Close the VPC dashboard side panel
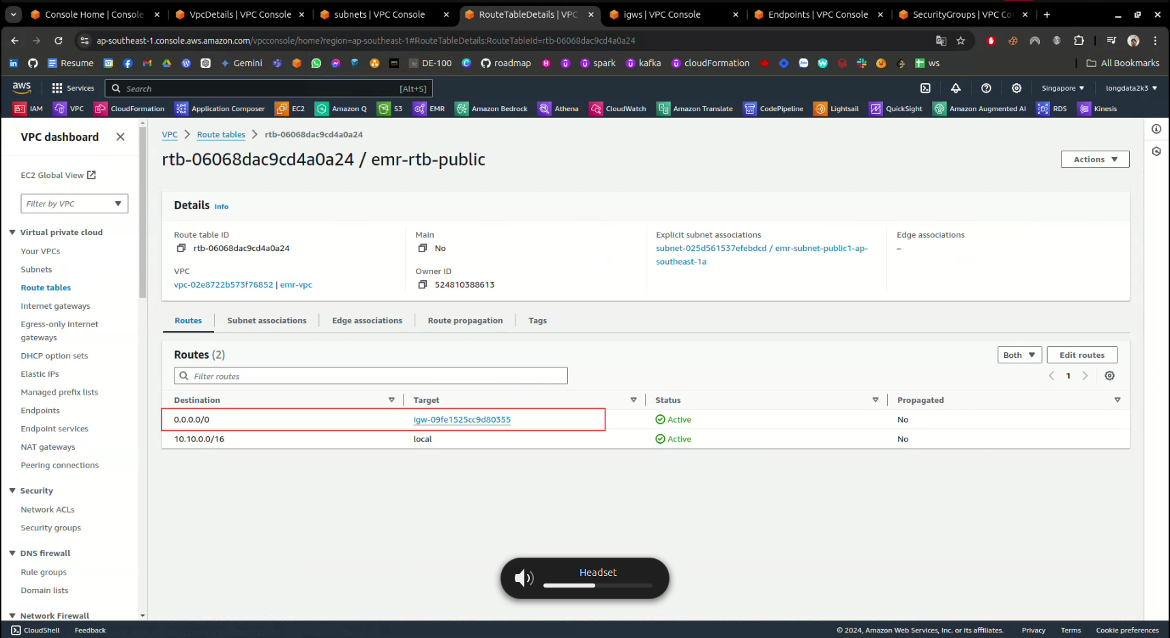Viewport: 1170px width, 638px height. (x=120, y=137)
